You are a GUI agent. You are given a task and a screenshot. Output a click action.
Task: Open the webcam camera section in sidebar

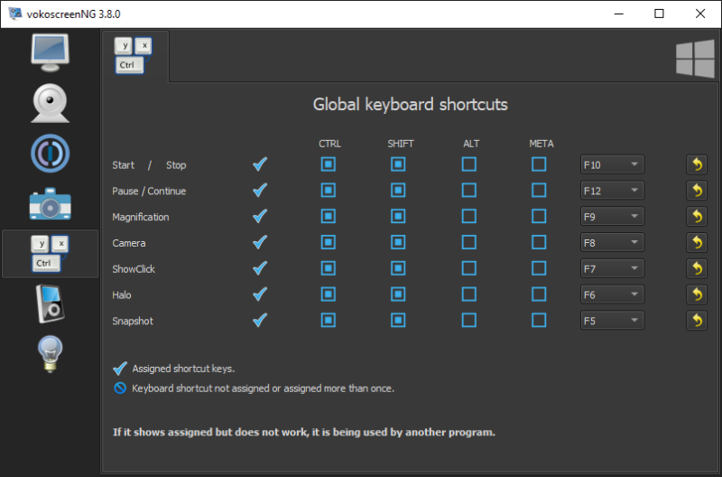[51, 103]
